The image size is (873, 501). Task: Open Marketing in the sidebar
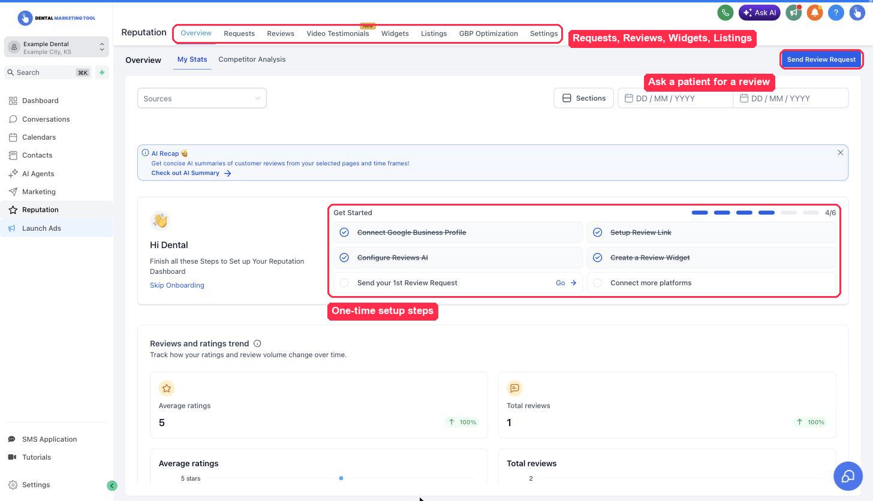(56, 192)
